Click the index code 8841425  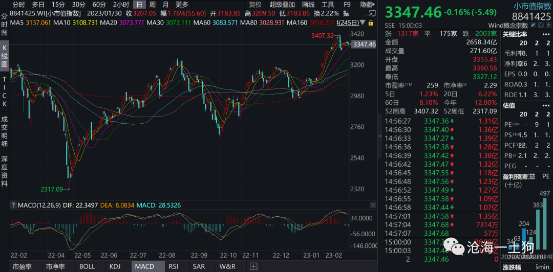[531, 16]
